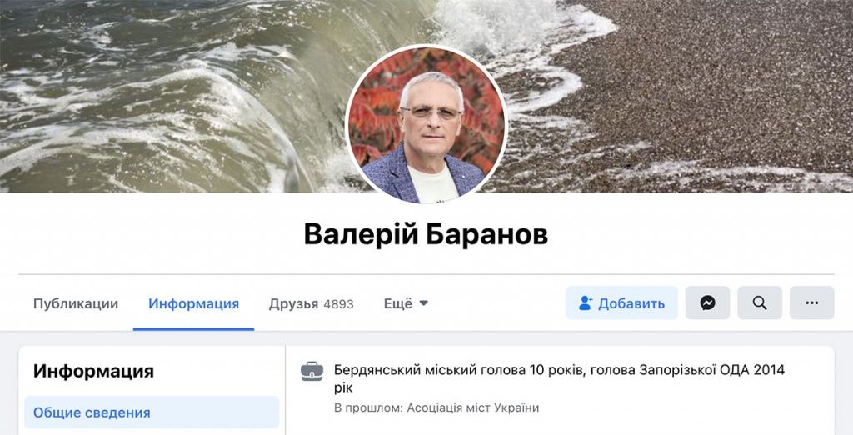This screenshot has height=435, width=853.
Task: Open the round profile picture
Action: point(426,125)
